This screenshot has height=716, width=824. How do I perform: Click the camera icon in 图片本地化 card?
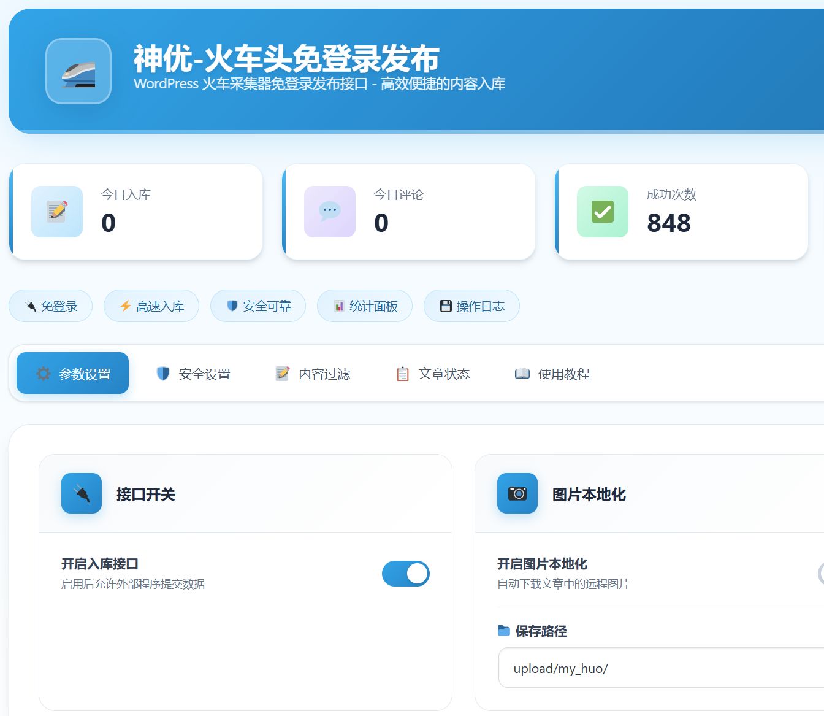click(517, 493)
